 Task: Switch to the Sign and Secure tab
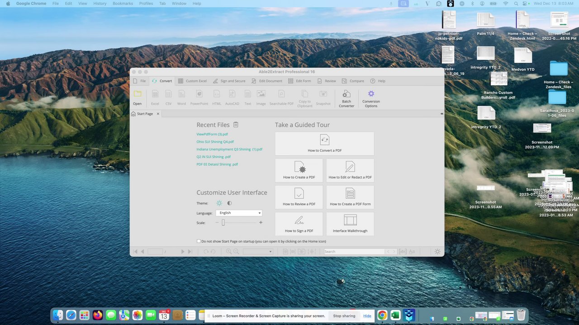click(x=229, y=81)
